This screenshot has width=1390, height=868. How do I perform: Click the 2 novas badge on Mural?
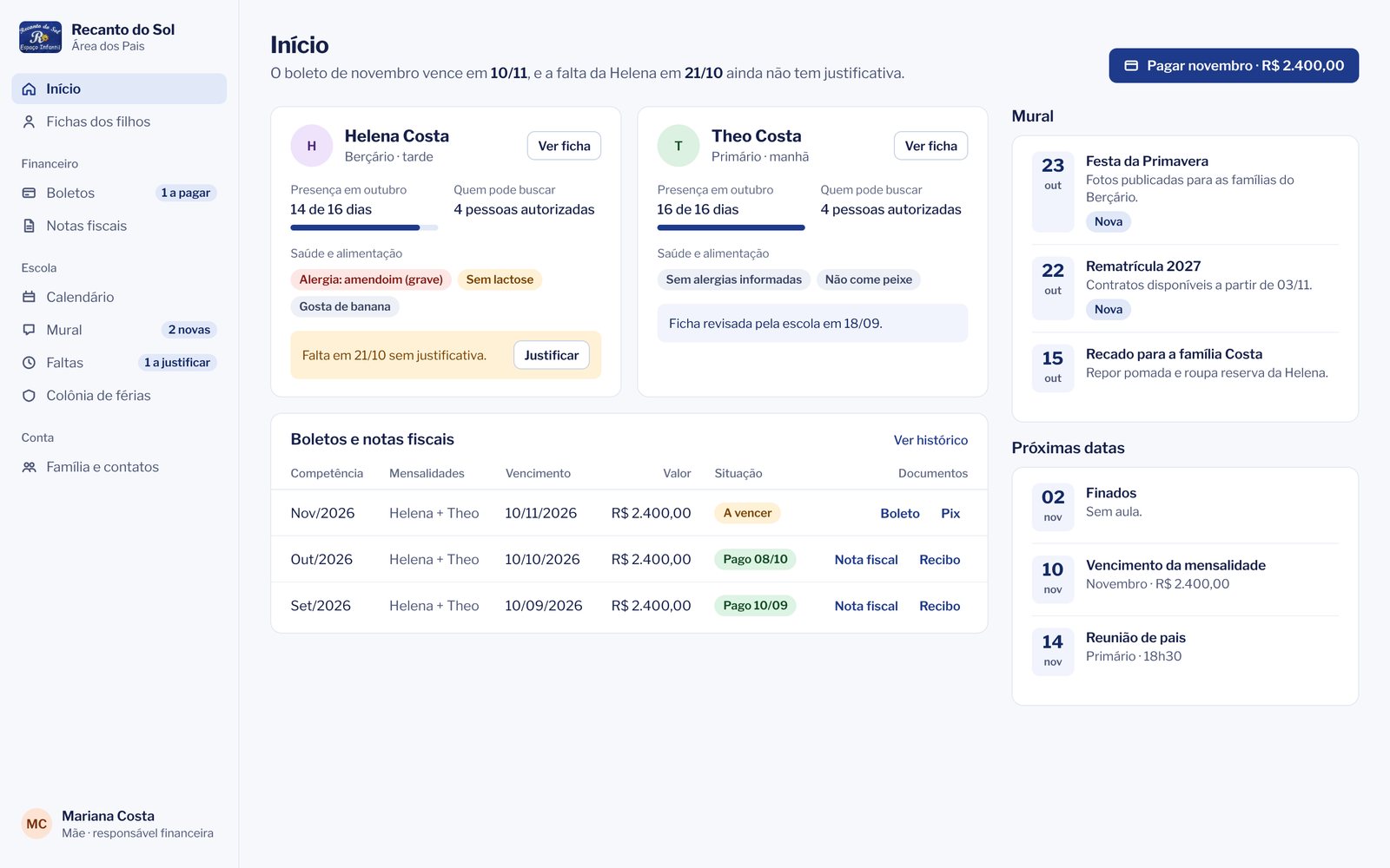click(189, 330)
